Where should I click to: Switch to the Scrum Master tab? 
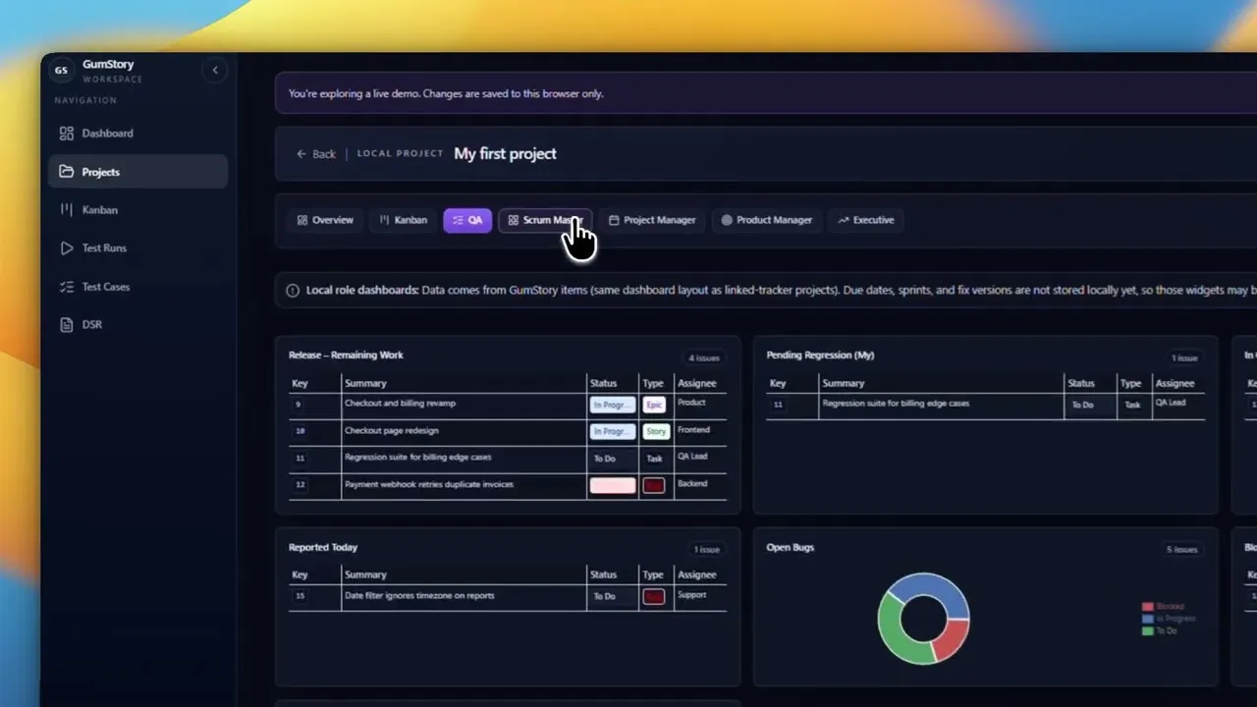545,220
